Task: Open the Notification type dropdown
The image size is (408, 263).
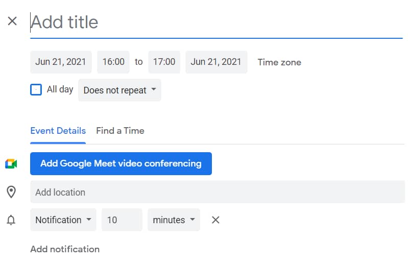Action: [x=63, y=220]
